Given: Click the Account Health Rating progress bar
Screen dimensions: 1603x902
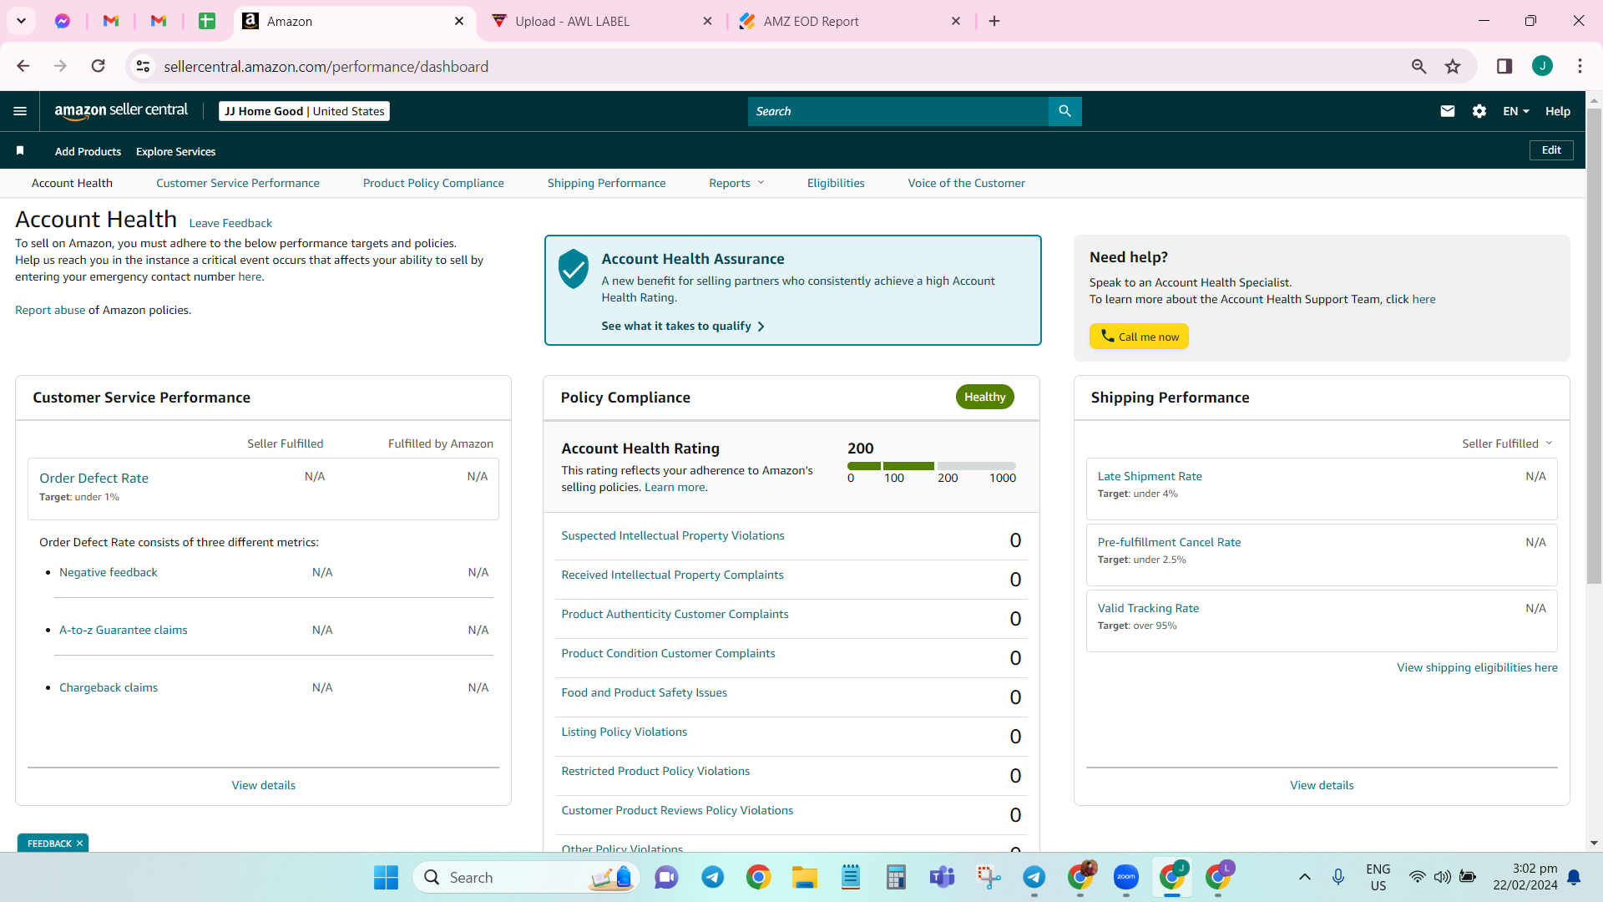Looking at the screenshot, I should click(931, 466).
